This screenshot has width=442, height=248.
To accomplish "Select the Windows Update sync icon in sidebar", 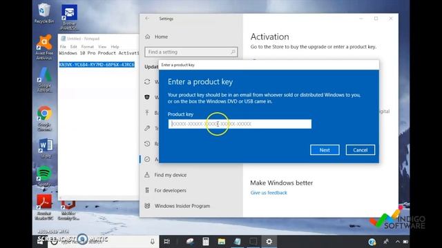I will [147, 82].
